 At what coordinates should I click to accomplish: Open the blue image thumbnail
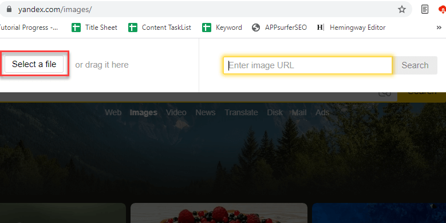point(379,213)
